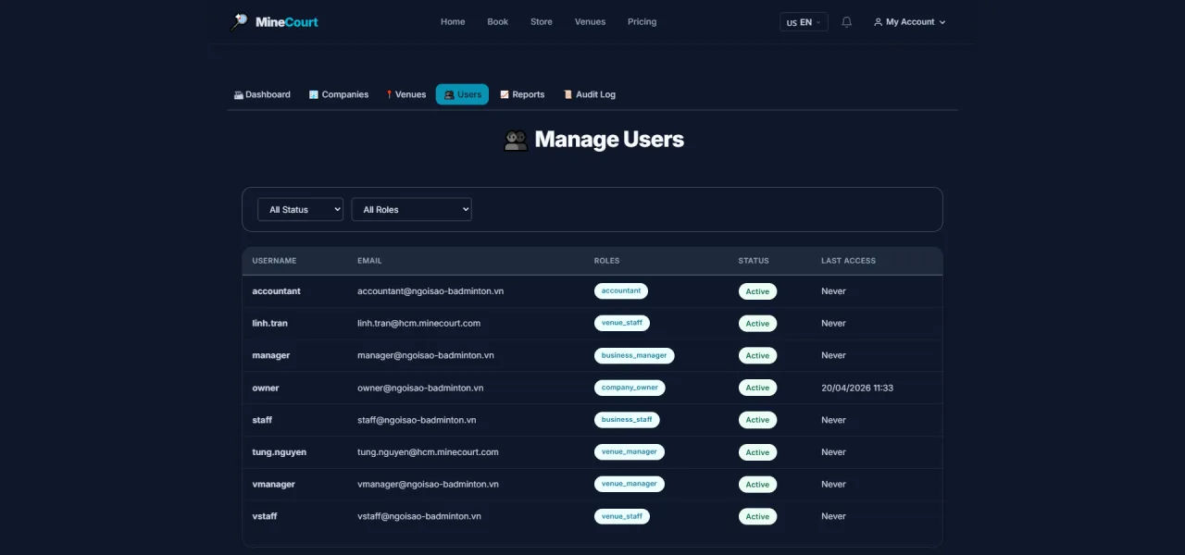Click the Dashboard tab icon
This screenshot has height=555, width=1185.
point(238,94)
